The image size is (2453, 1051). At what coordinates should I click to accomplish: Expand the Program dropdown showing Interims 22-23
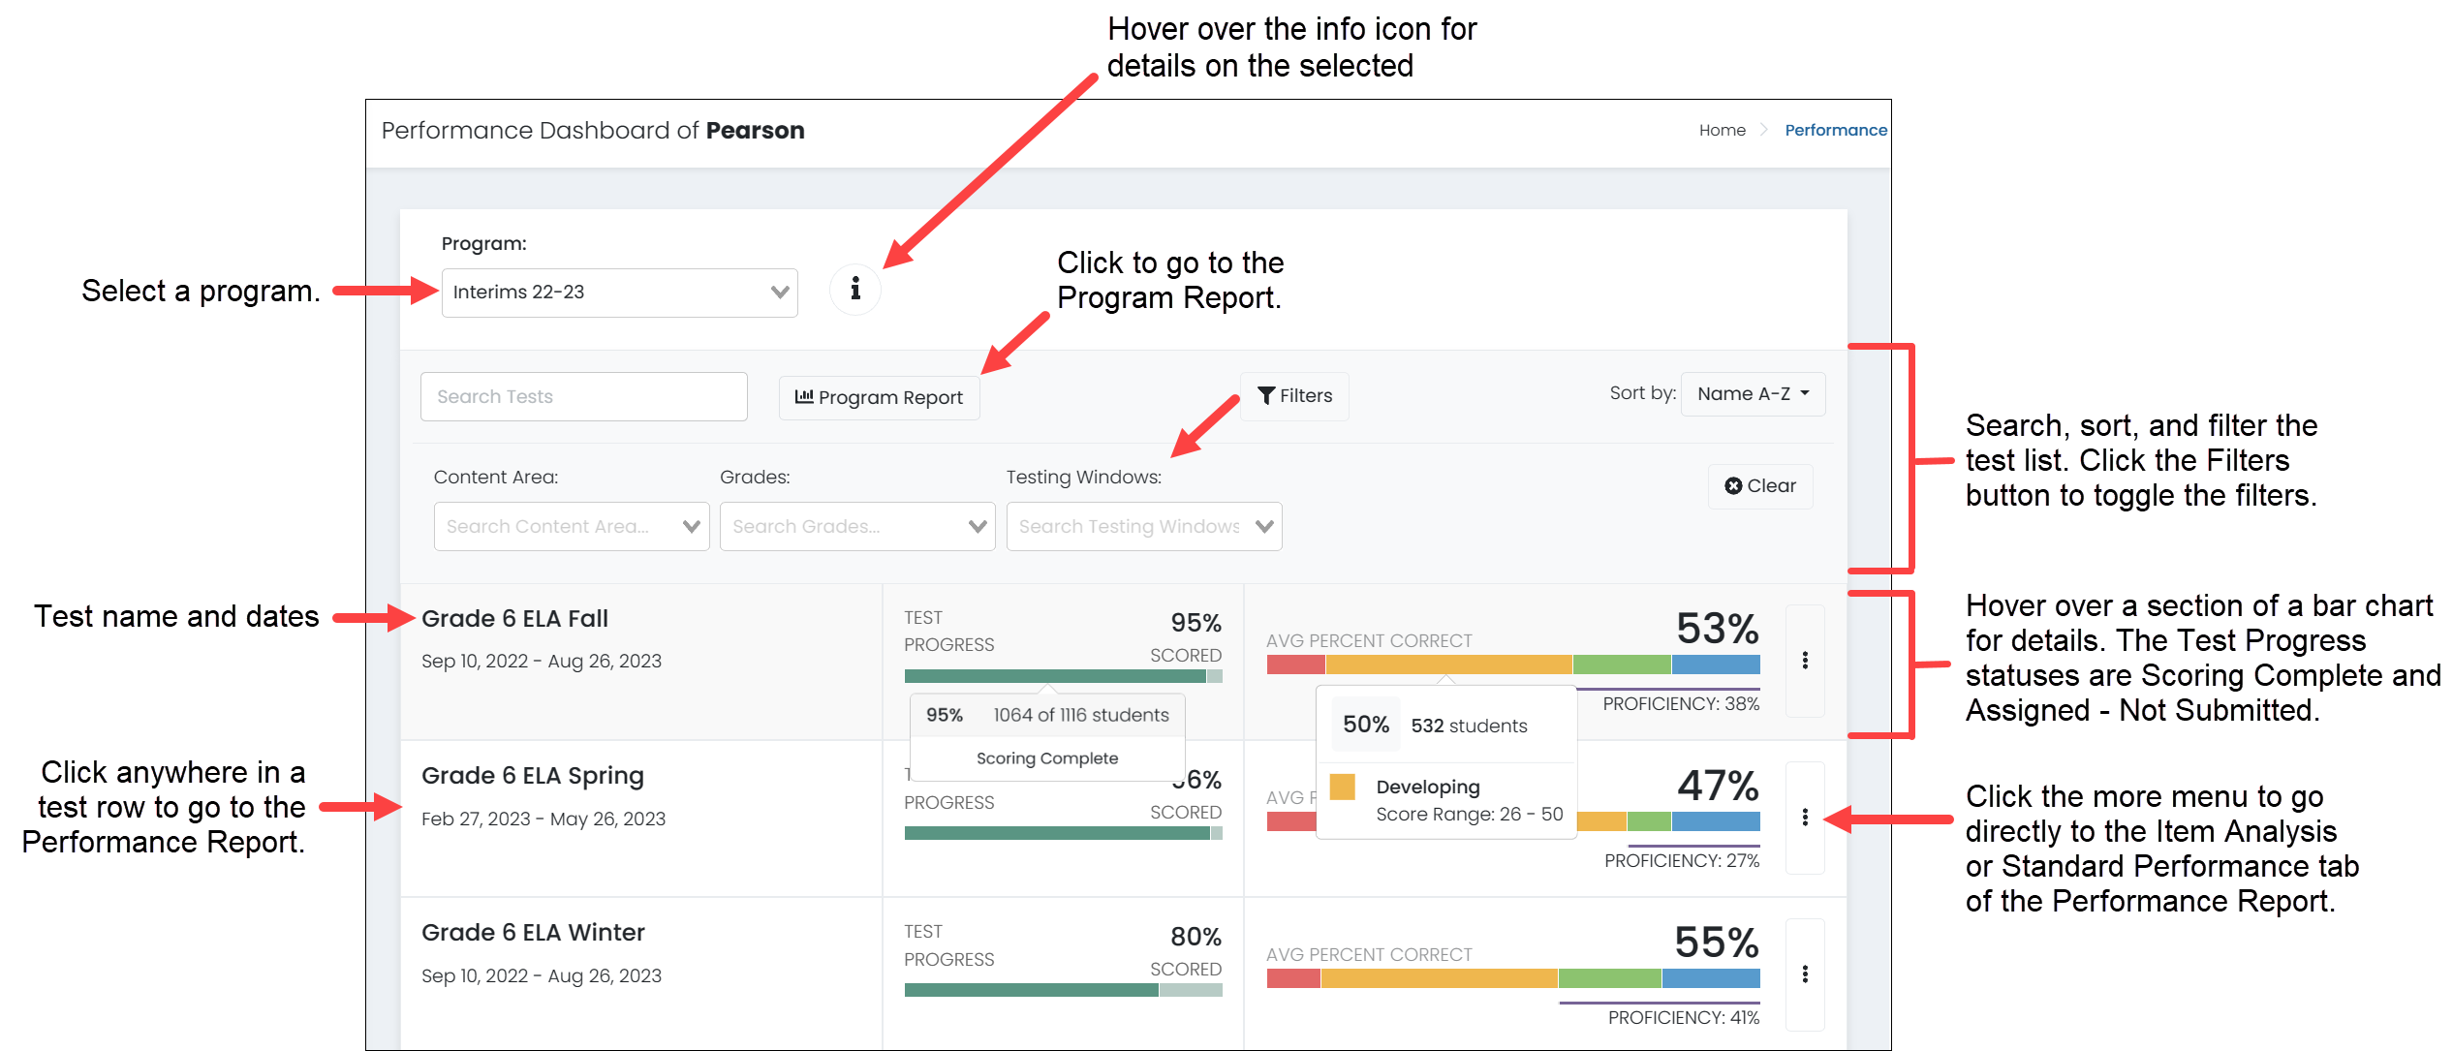[x=619, y=293]
